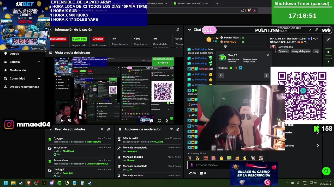Expand the chat gift leaderboard
The width and height of the screenshot is (334, 187).
pos(225,47)
